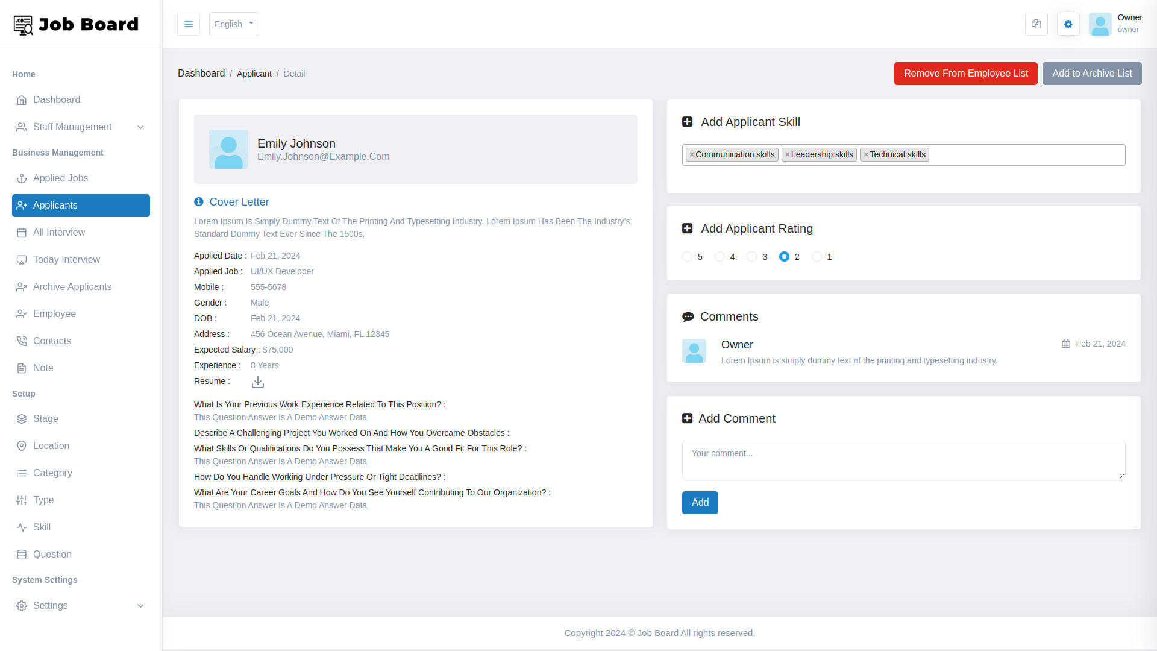
Task: Expand the Staff Management submenu
Action: 80,127
